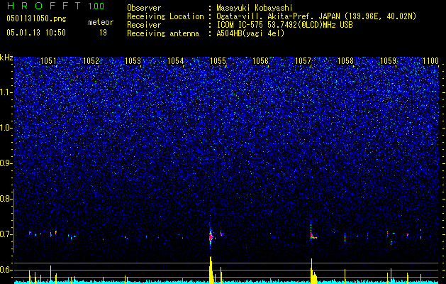Click the 1053 time axis marker
This screenshot has height=284, width=446.
pyautogui.click(x=133, y=60)
